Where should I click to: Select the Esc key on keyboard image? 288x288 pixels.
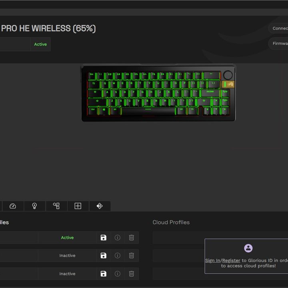(92, 75)
